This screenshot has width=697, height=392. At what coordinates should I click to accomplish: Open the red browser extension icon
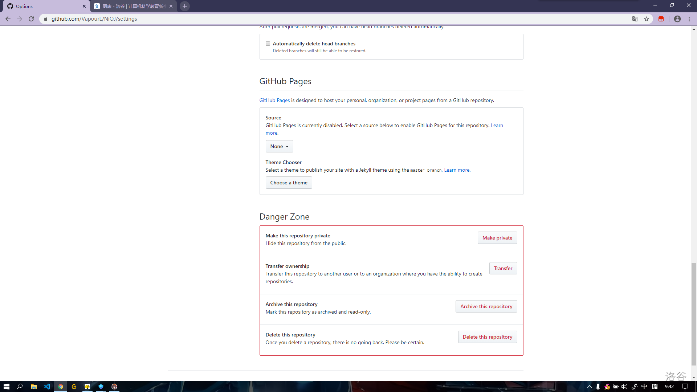pyautogui.click(x=661, y=19)
